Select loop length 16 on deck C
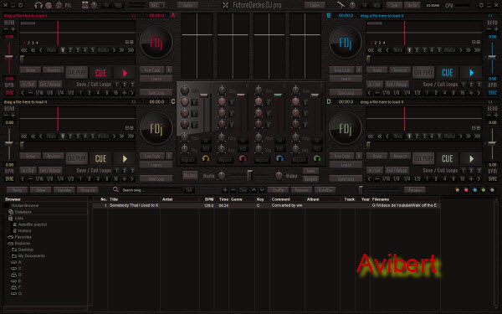This screenshot has width=502, height=314. coord(115,179)
